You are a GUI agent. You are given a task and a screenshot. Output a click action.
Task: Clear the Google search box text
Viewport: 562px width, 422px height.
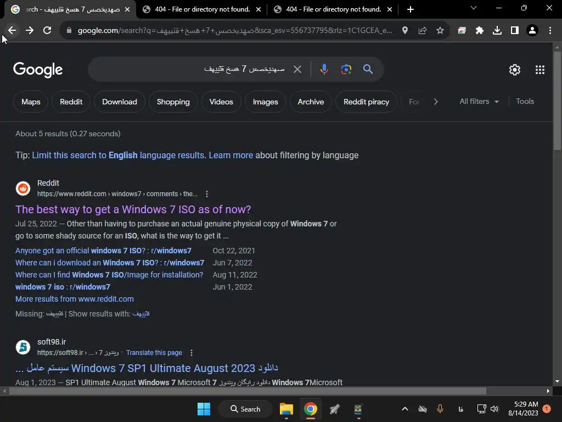coord(297,69)
